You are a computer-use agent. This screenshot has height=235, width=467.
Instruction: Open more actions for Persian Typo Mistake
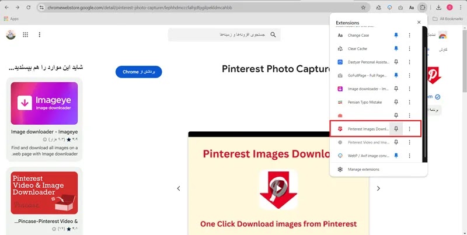click(x=410, y=102)
